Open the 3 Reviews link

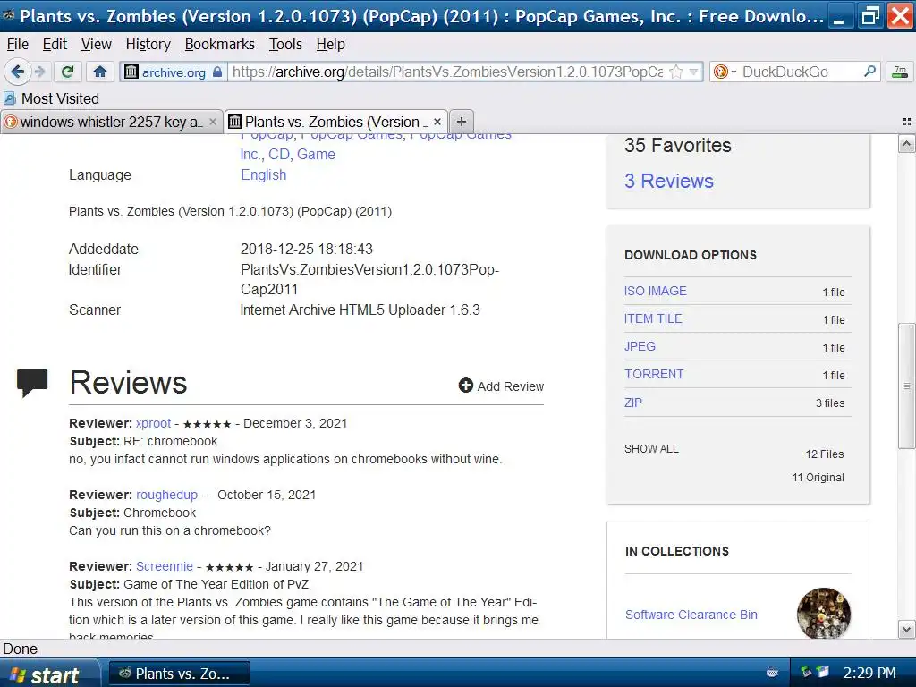pos(669,181)
